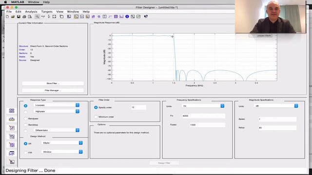The image size is (312, 175).
Task: Select the Zoom X-axis tool
Action: (x=43, y=17)
